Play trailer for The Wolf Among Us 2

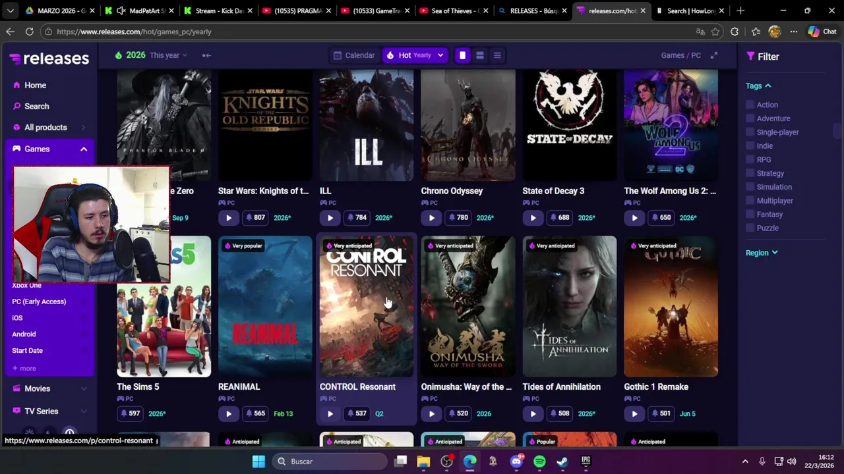click(x=634, y=218)
